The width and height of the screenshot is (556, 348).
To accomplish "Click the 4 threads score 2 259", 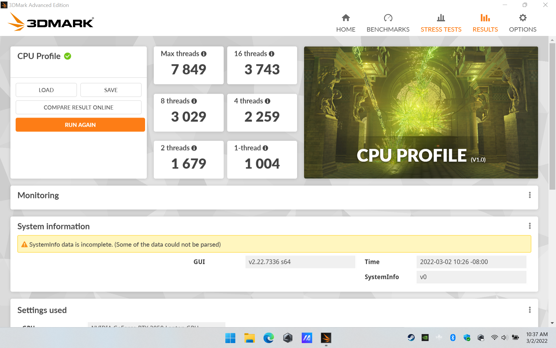I will [262, 117].
